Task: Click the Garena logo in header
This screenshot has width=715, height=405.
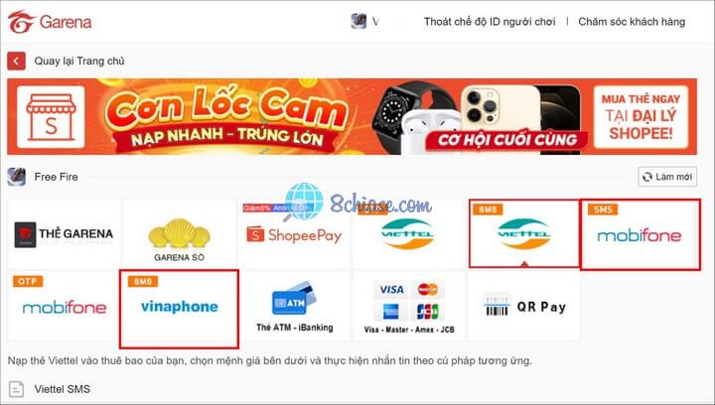Action: click(50, 22)
